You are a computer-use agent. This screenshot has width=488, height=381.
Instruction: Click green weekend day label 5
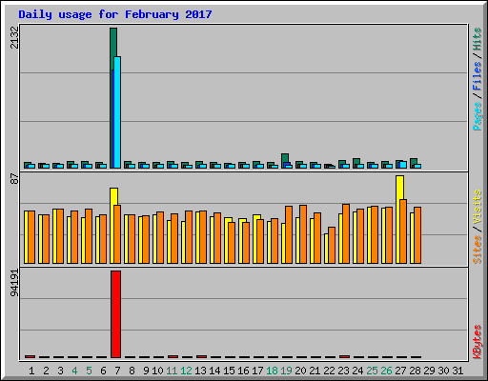[x=89, y=371]
